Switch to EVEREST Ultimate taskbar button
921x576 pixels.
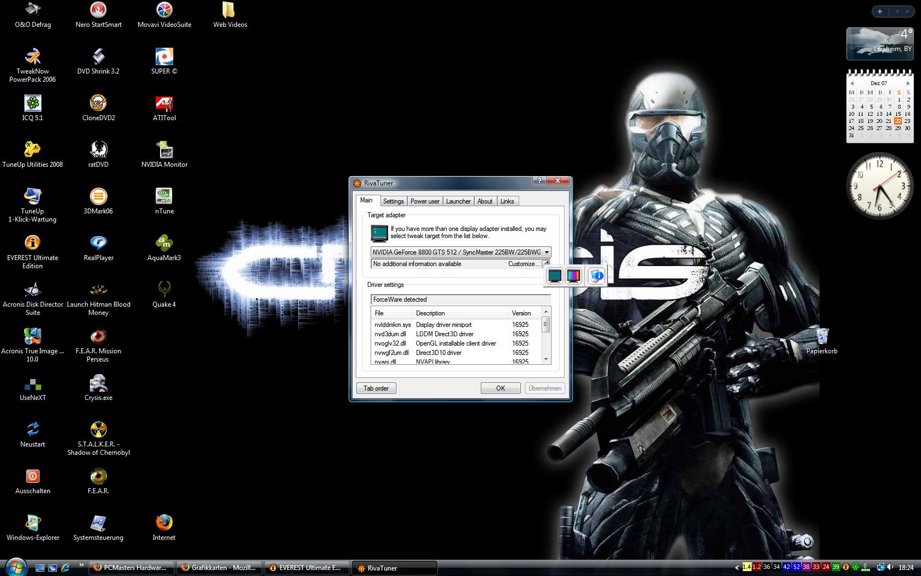(307, 568)
